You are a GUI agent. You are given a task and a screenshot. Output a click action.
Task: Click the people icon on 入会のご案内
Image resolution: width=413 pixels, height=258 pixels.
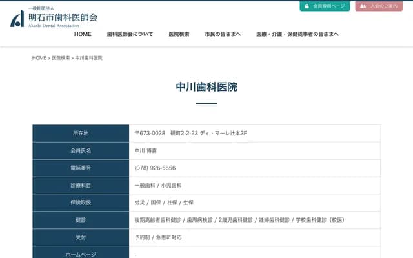pyautogui.click(x=363, y=6)
